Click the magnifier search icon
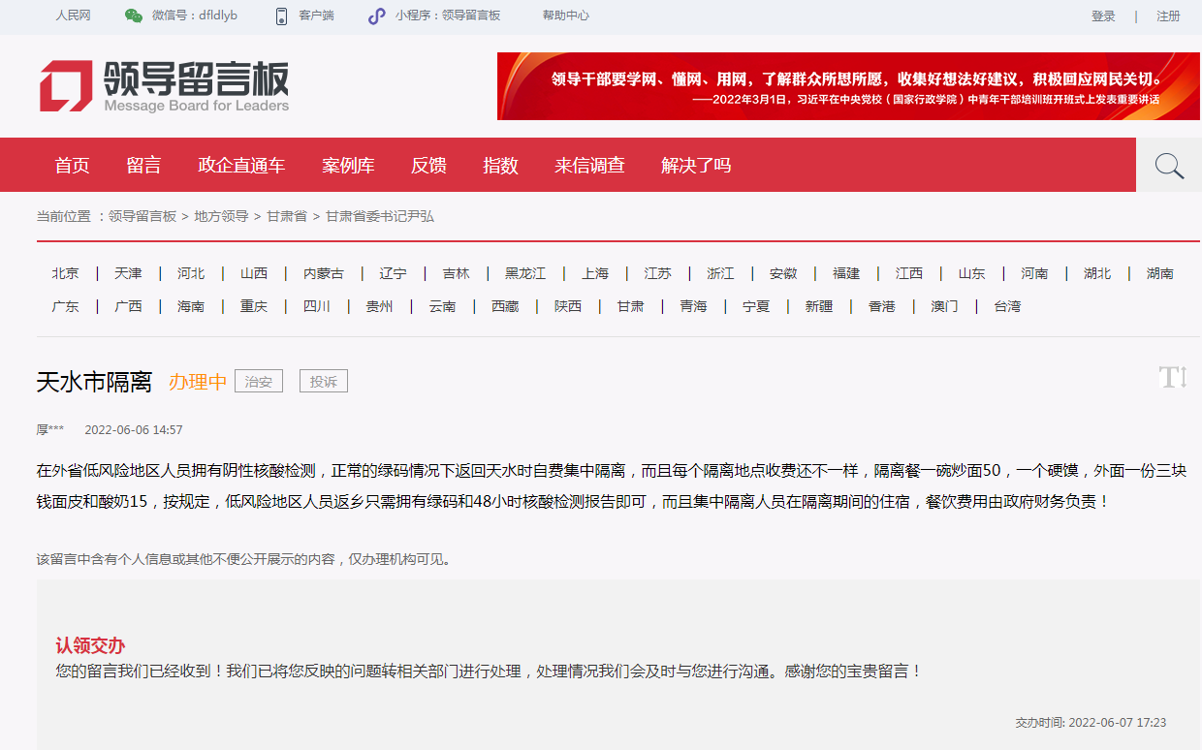 pyautogui.click(x=1169, y=166)
